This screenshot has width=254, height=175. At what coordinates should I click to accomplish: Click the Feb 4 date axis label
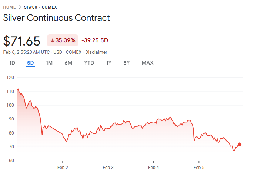click(x=153, y=168)
